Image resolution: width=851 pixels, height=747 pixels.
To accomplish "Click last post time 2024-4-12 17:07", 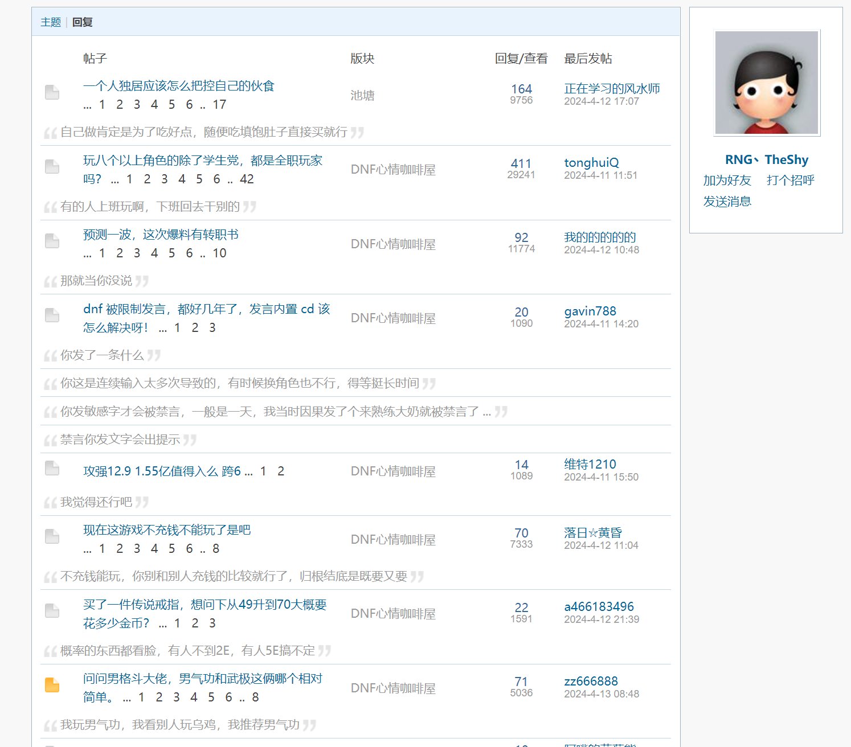I will pos(602,101).
